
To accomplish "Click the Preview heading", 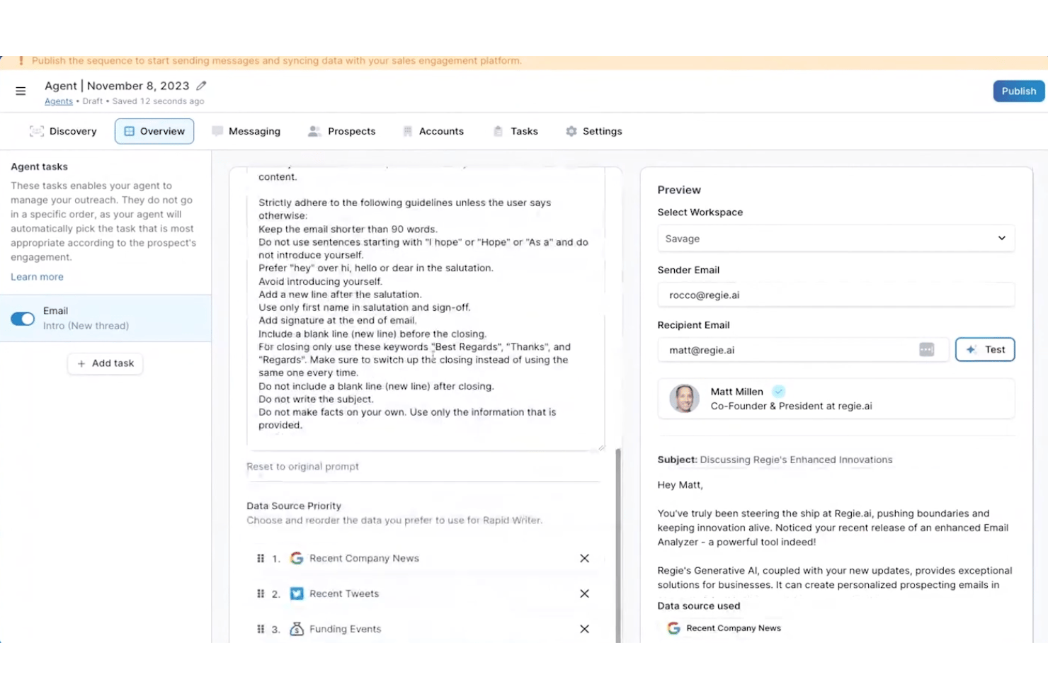I will coord(679,190).
